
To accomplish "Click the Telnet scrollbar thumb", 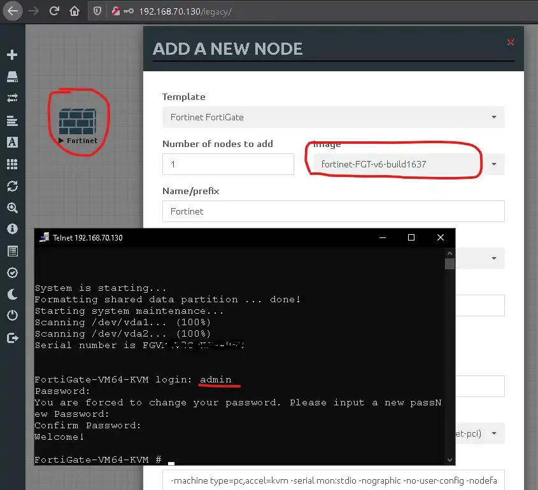I will (x=450, y=263).
